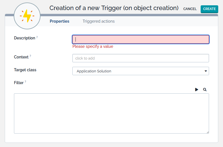Open the Target class dropdown

(140, 71)
